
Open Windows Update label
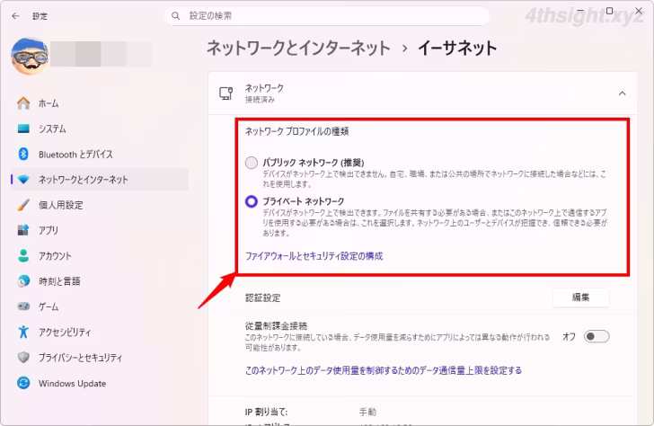[72, 383]
